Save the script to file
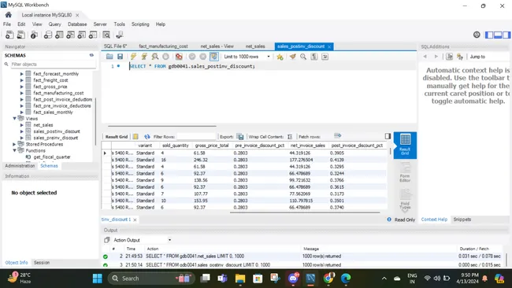 pyautogui.click(x=121, y=57)
